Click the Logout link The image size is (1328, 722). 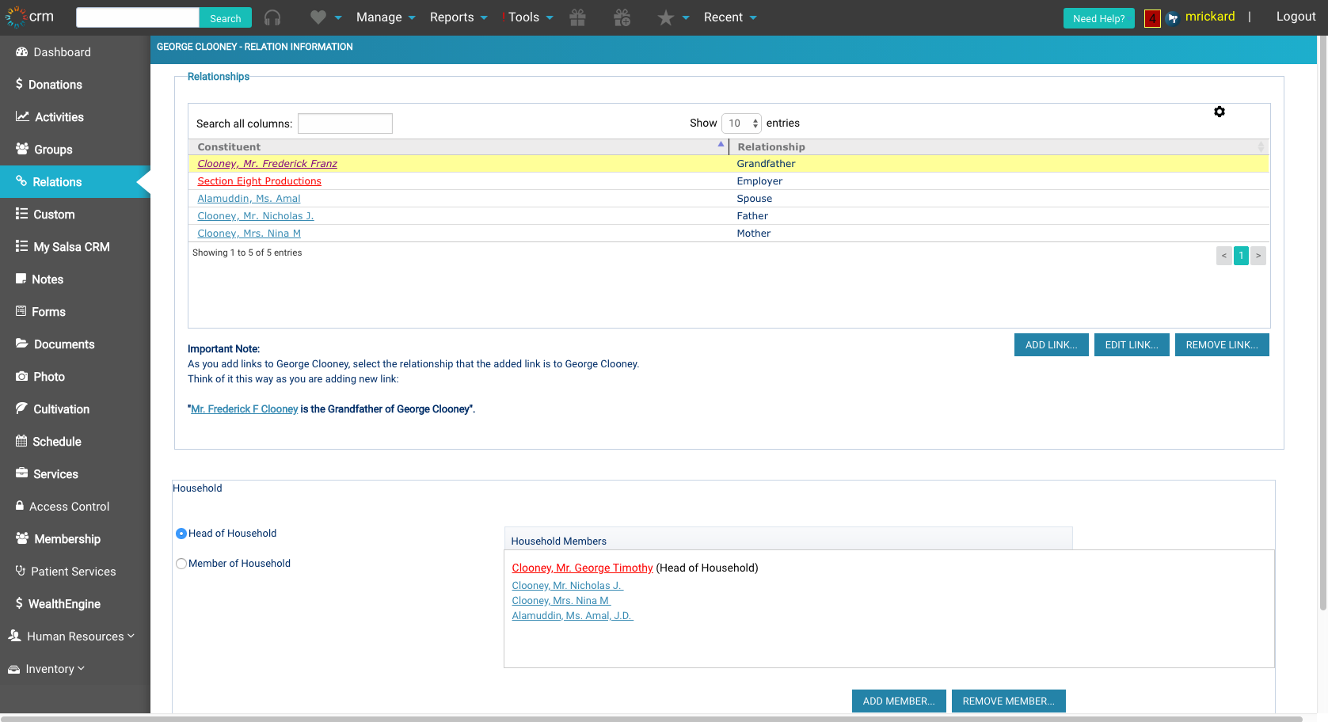pos(1296,17)
